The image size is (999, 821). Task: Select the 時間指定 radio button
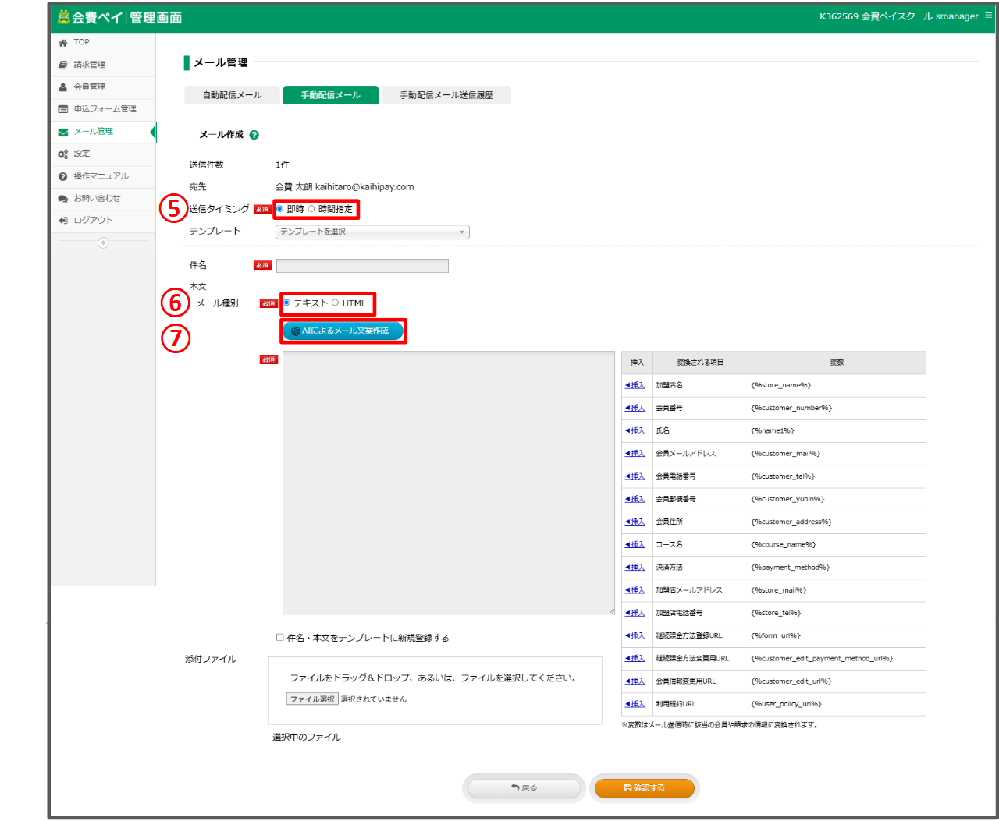coord(311,209)
